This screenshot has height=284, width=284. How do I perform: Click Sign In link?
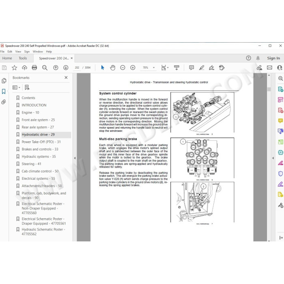[273, 58]
